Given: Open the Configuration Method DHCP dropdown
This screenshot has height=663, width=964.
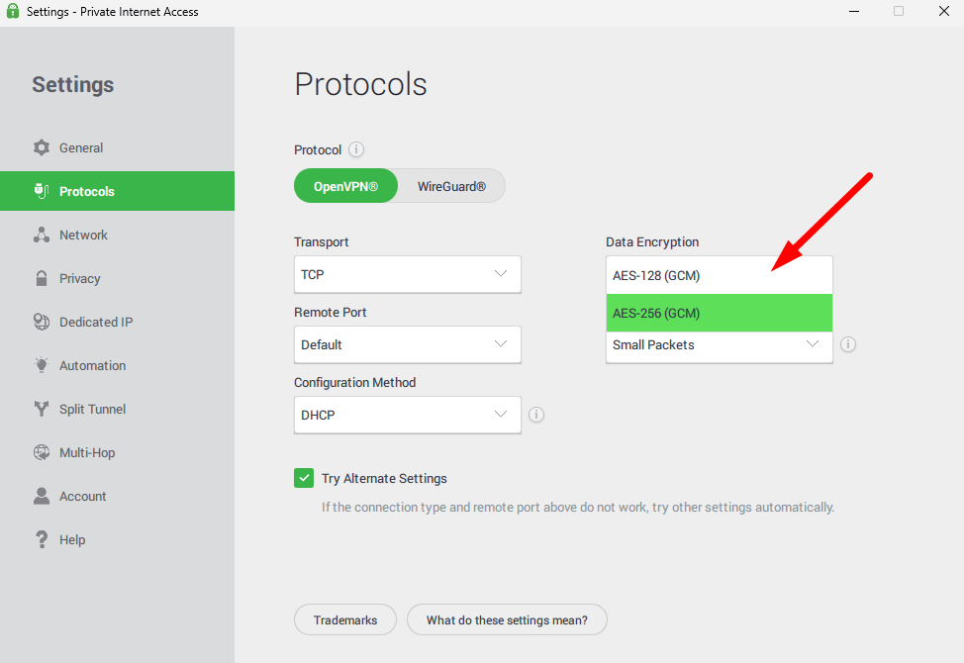Looking at the screenshot, I should (407, 415).
